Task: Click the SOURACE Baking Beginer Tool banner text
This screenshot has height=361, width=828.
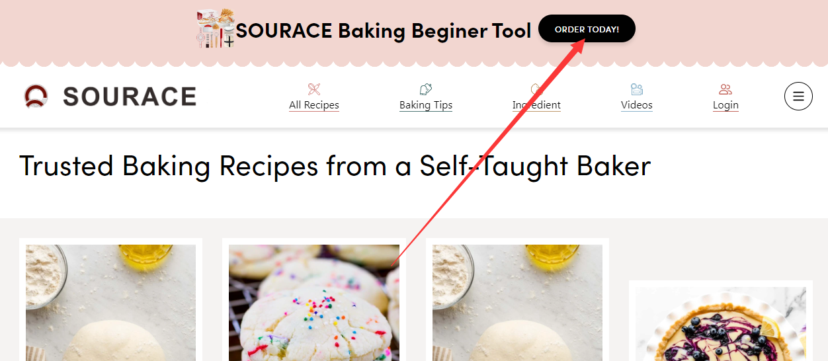Action: point(384,30)
